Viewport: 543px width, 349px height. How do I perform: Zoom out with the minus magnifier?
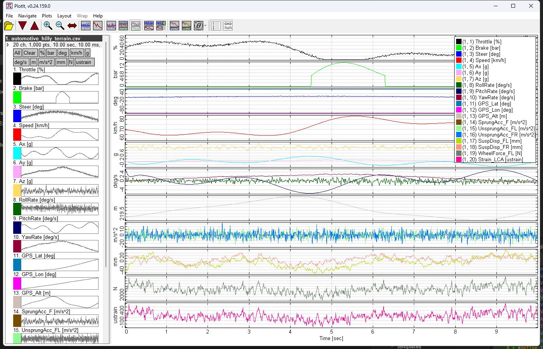[x=60, y=26]
